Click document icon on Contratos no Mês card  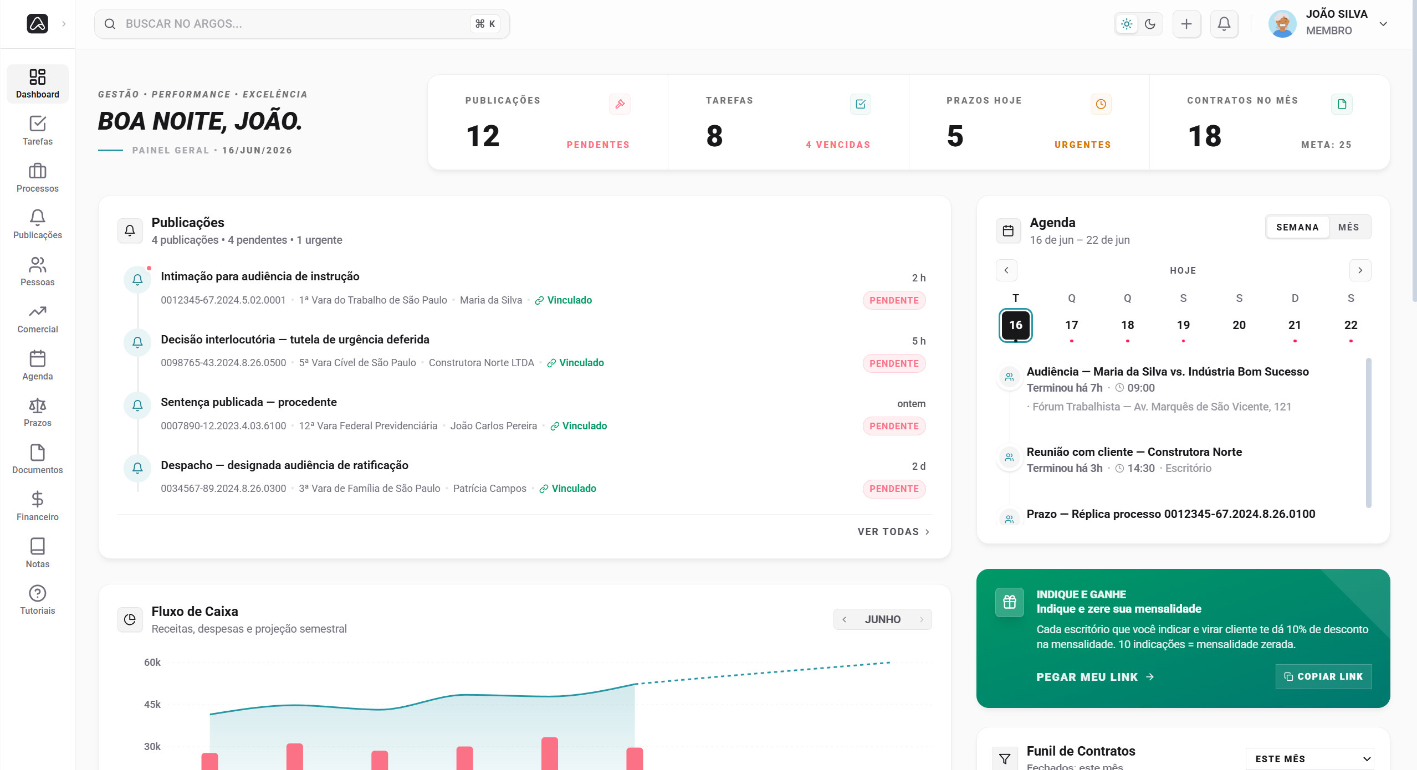(x=1342, y=104)
